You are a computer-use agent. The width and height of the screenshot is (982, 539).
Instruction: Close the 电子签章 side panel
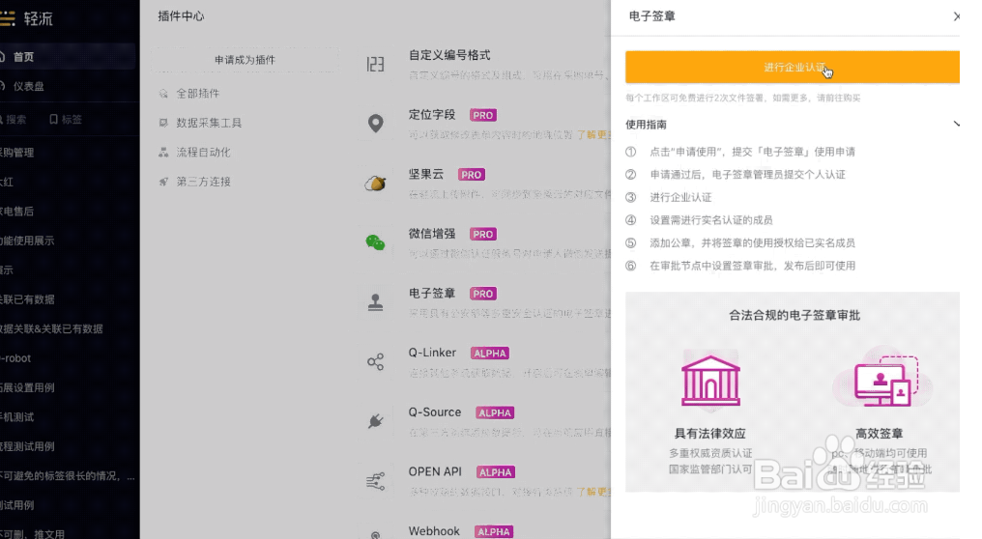[x=956, y=16]
